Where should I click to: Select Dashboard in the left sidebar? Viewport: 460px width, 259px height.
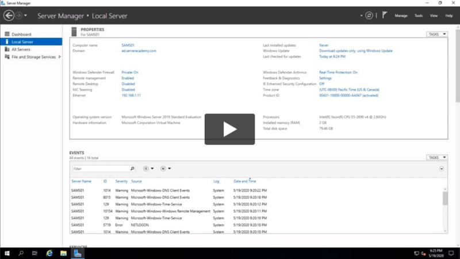(21, 35)
